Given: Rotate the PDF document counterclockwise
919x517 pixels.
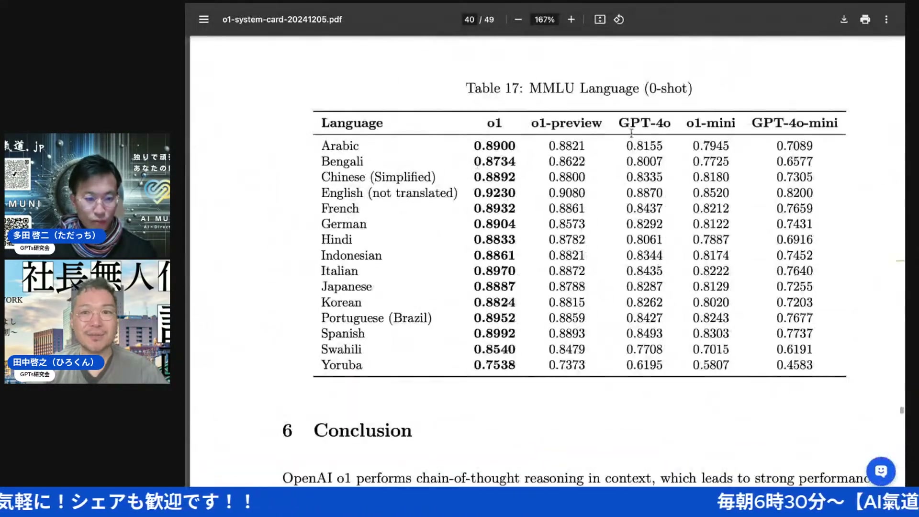Looking at the screenshot, I should [619, 20].
